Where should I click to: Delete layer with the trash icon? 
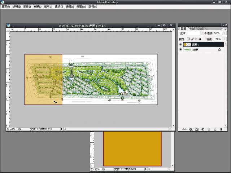pyautogui.click(x=221, y=129)
